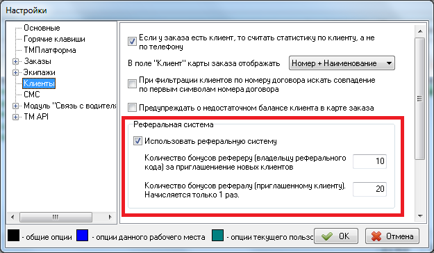Expand the Экипажи tree node
Screen dimensions: 434x253
click(16, 72)
